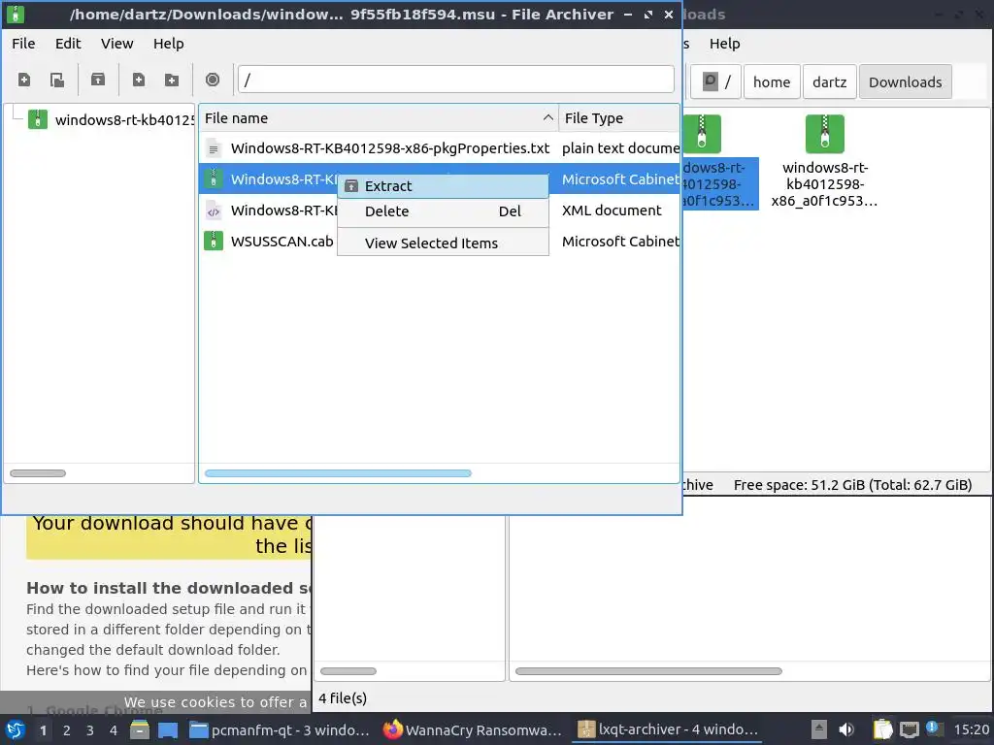Click the root '/' breadcrumb in file manager
Viewport: 994px width, 745px height.
[716, 82]
